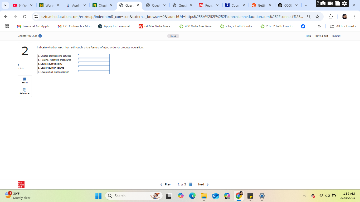Open Microsoft Edge from the taskbar
This screenshot has width=360, height=202.
[192, 196]
